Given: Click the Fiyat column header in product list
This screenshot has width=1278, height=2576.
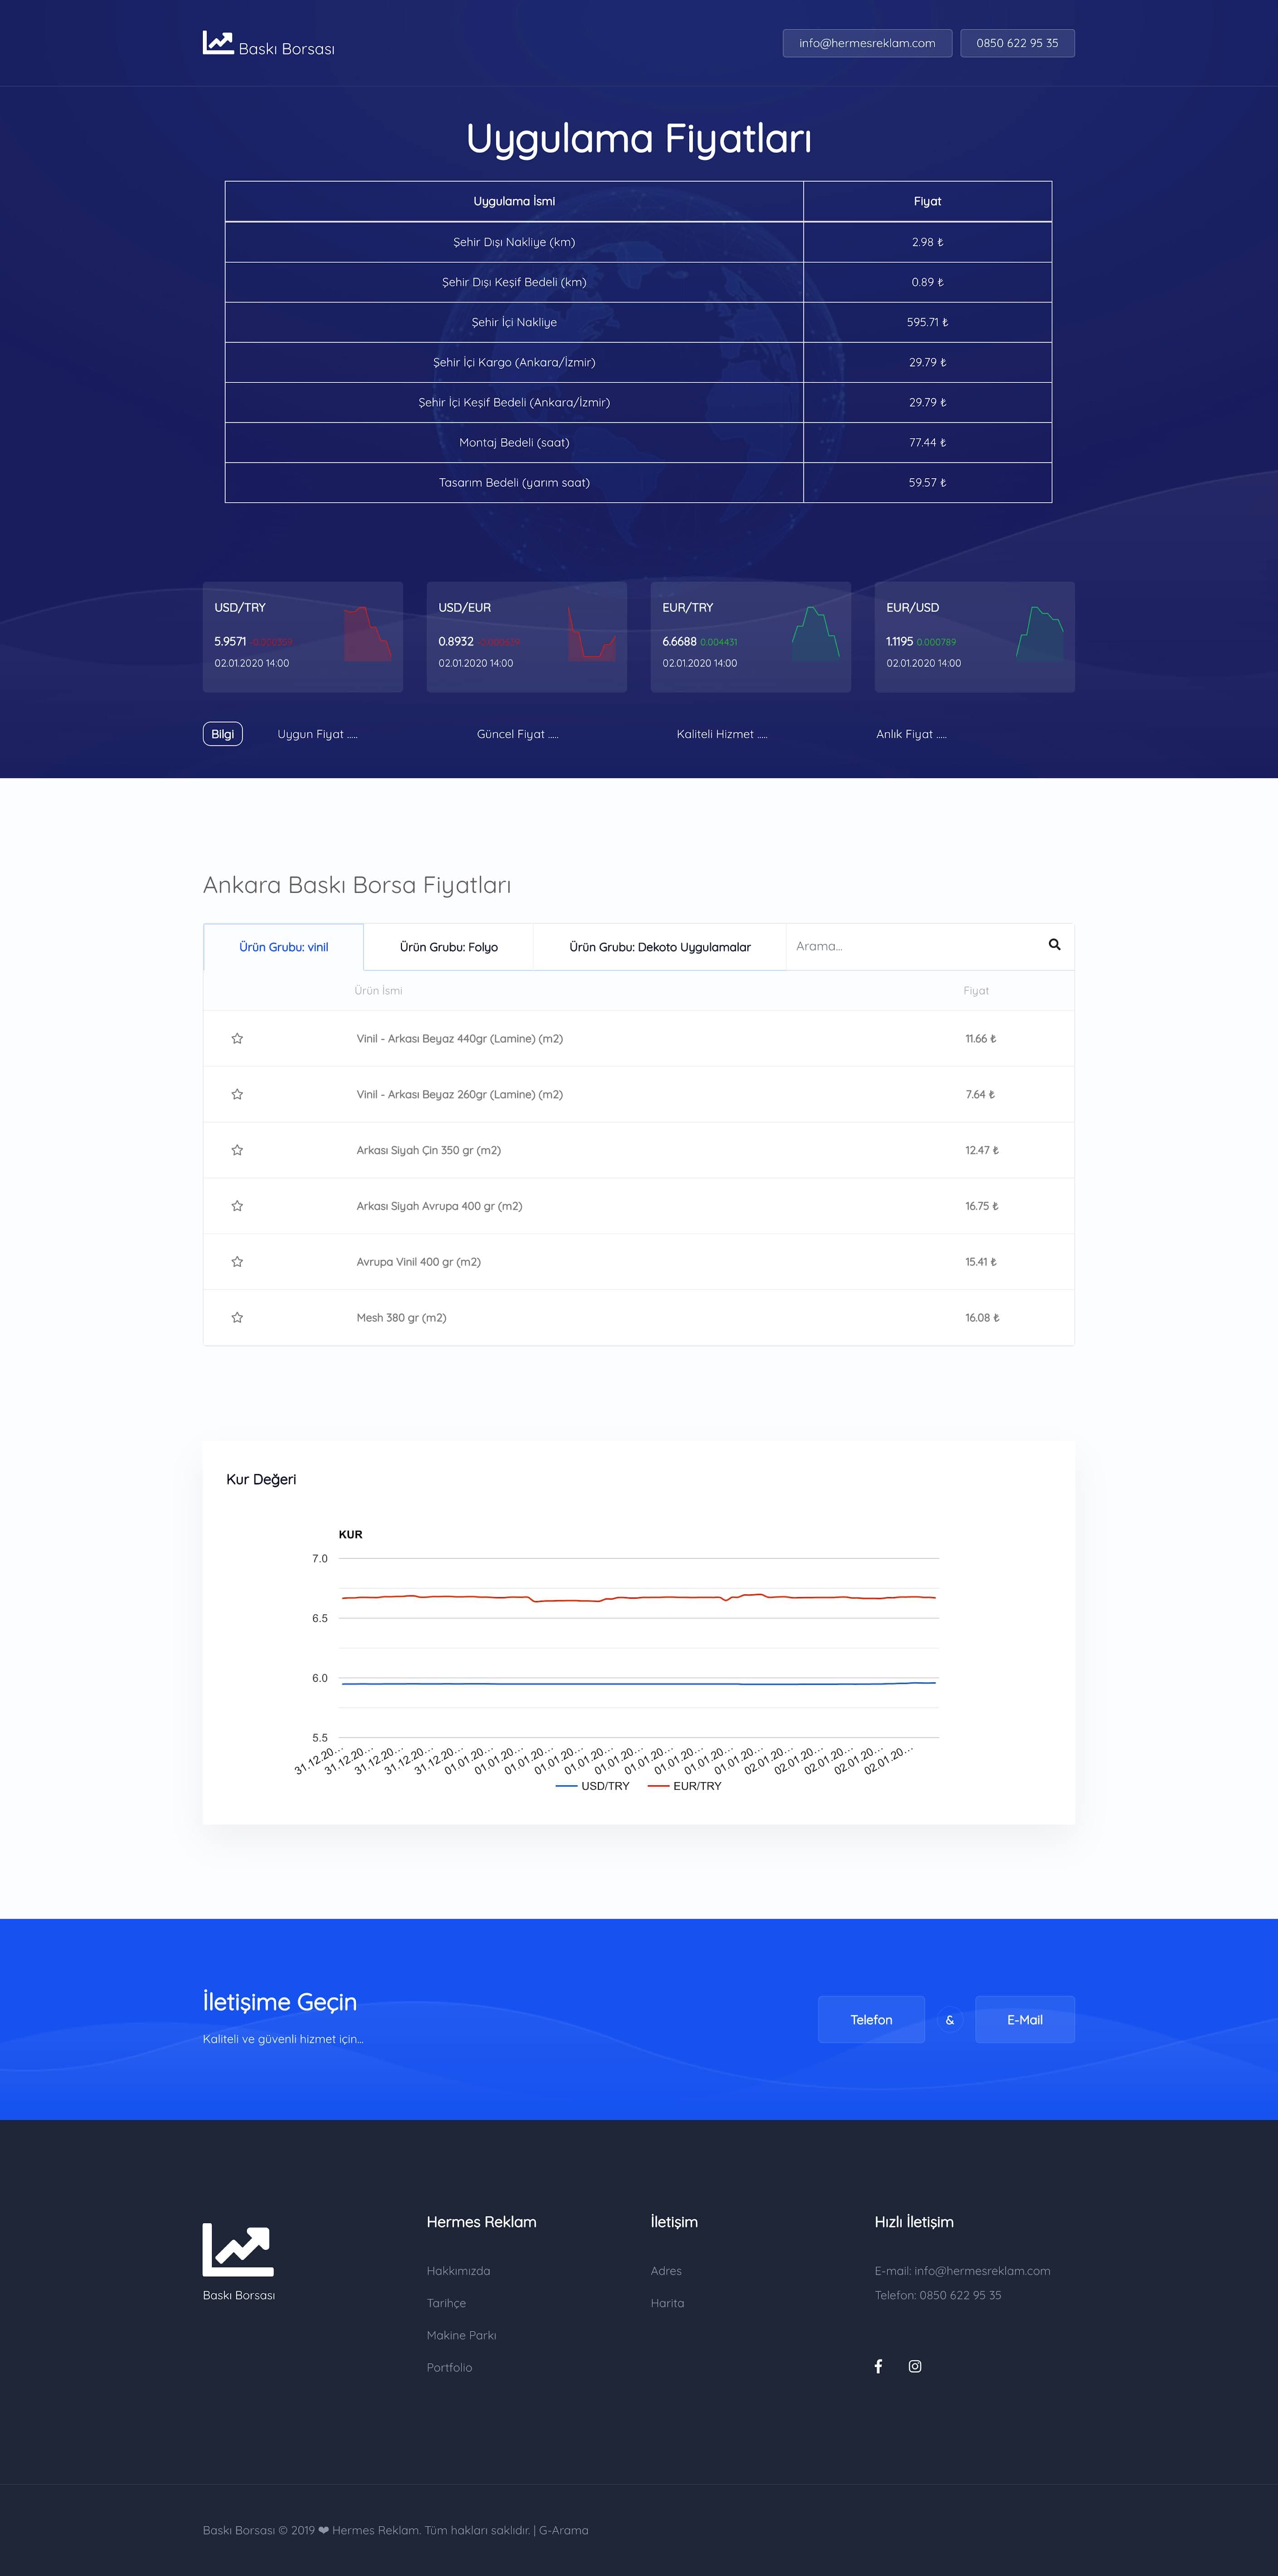Looking at the screenshot, I should (976, 991).
